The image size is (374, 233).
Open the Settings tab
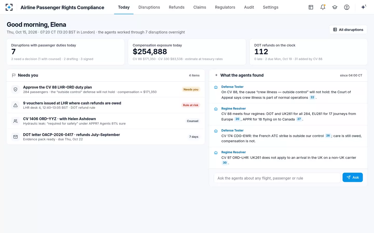pos(271,7)
